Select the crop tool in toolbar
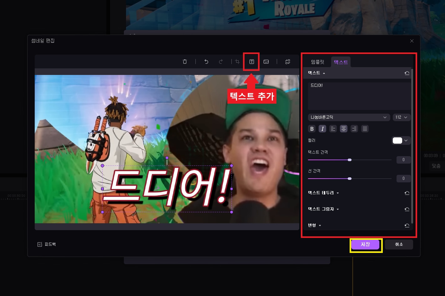 click(x=237, y=62)
